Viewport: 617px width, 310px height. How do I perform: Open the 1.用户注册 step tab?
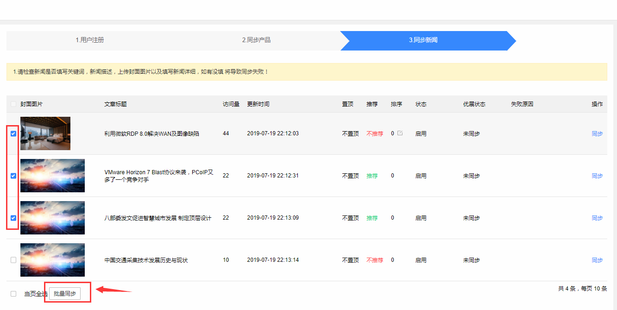(90, 40)
